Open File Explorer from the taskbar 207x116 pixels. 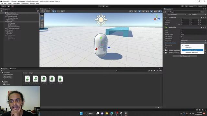107,113
